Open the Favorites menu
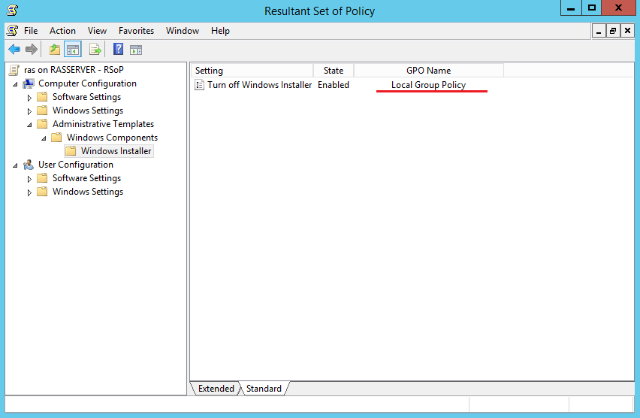Screen dimensions: 640x418 pyautogui.click(x=136, y=31)
